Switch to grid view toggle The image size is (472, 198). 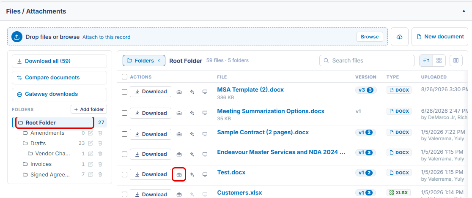coord(439,60)
